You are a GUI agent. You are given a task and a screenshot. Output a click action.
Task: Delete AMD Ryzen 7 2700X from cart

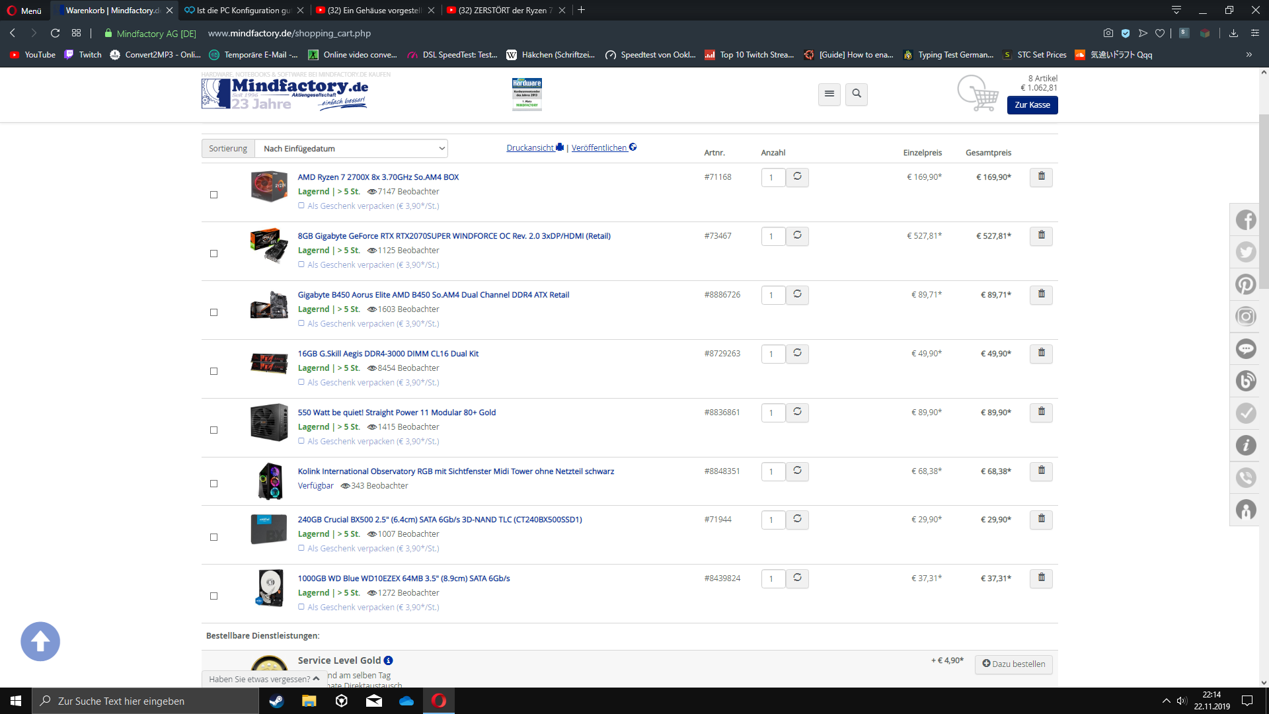(1041, 177)
